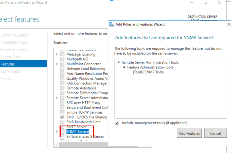Image resolution: width=231 pixels, height=153 pixels.
Task: Go to Results step
Action: (6, 79)
